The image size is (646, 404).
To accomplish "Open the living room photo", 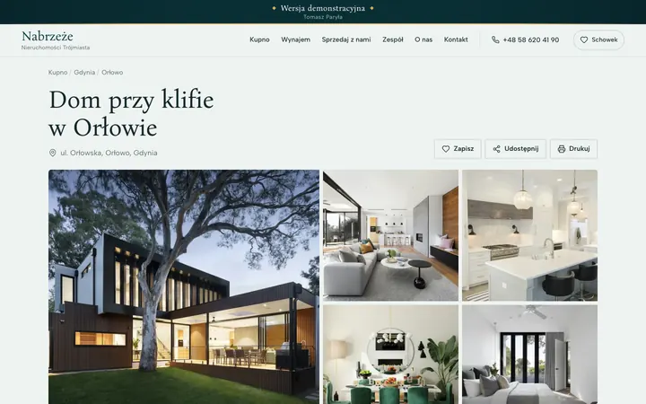I will 390,235.
